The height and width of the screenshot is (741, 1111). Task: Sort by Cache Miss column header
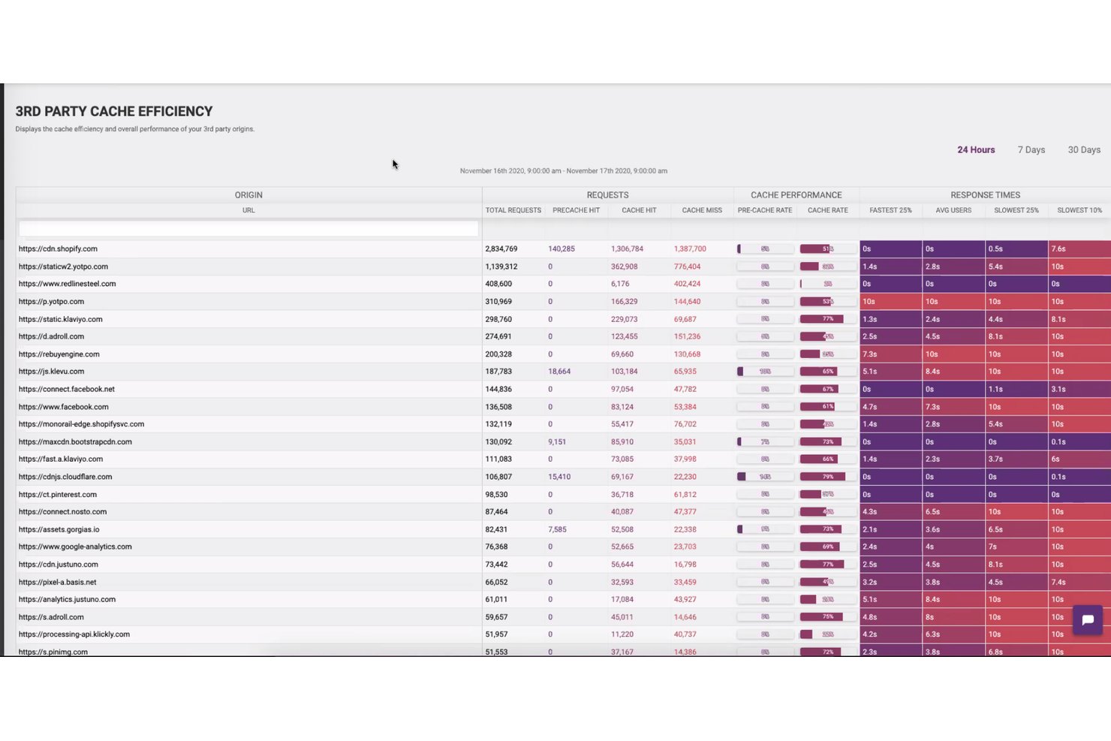coord(702,210)
